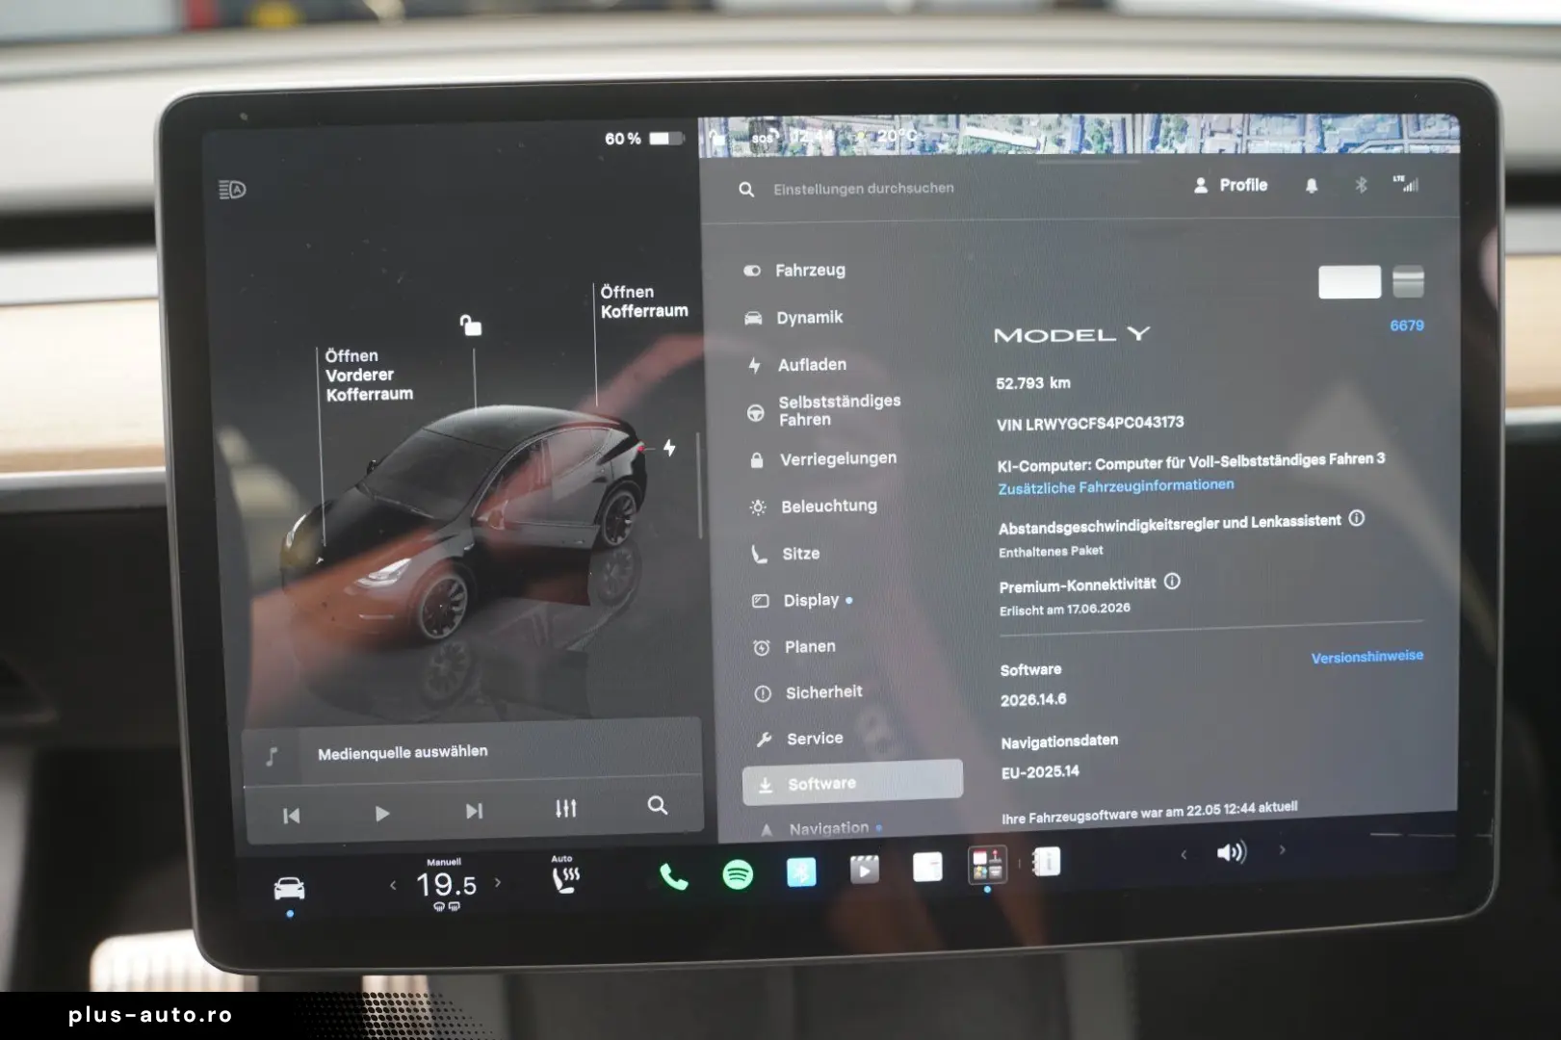Raise the cabin temperature with right arrow
This screenshot has width=1561, height=1040.
tap(498, 882)
